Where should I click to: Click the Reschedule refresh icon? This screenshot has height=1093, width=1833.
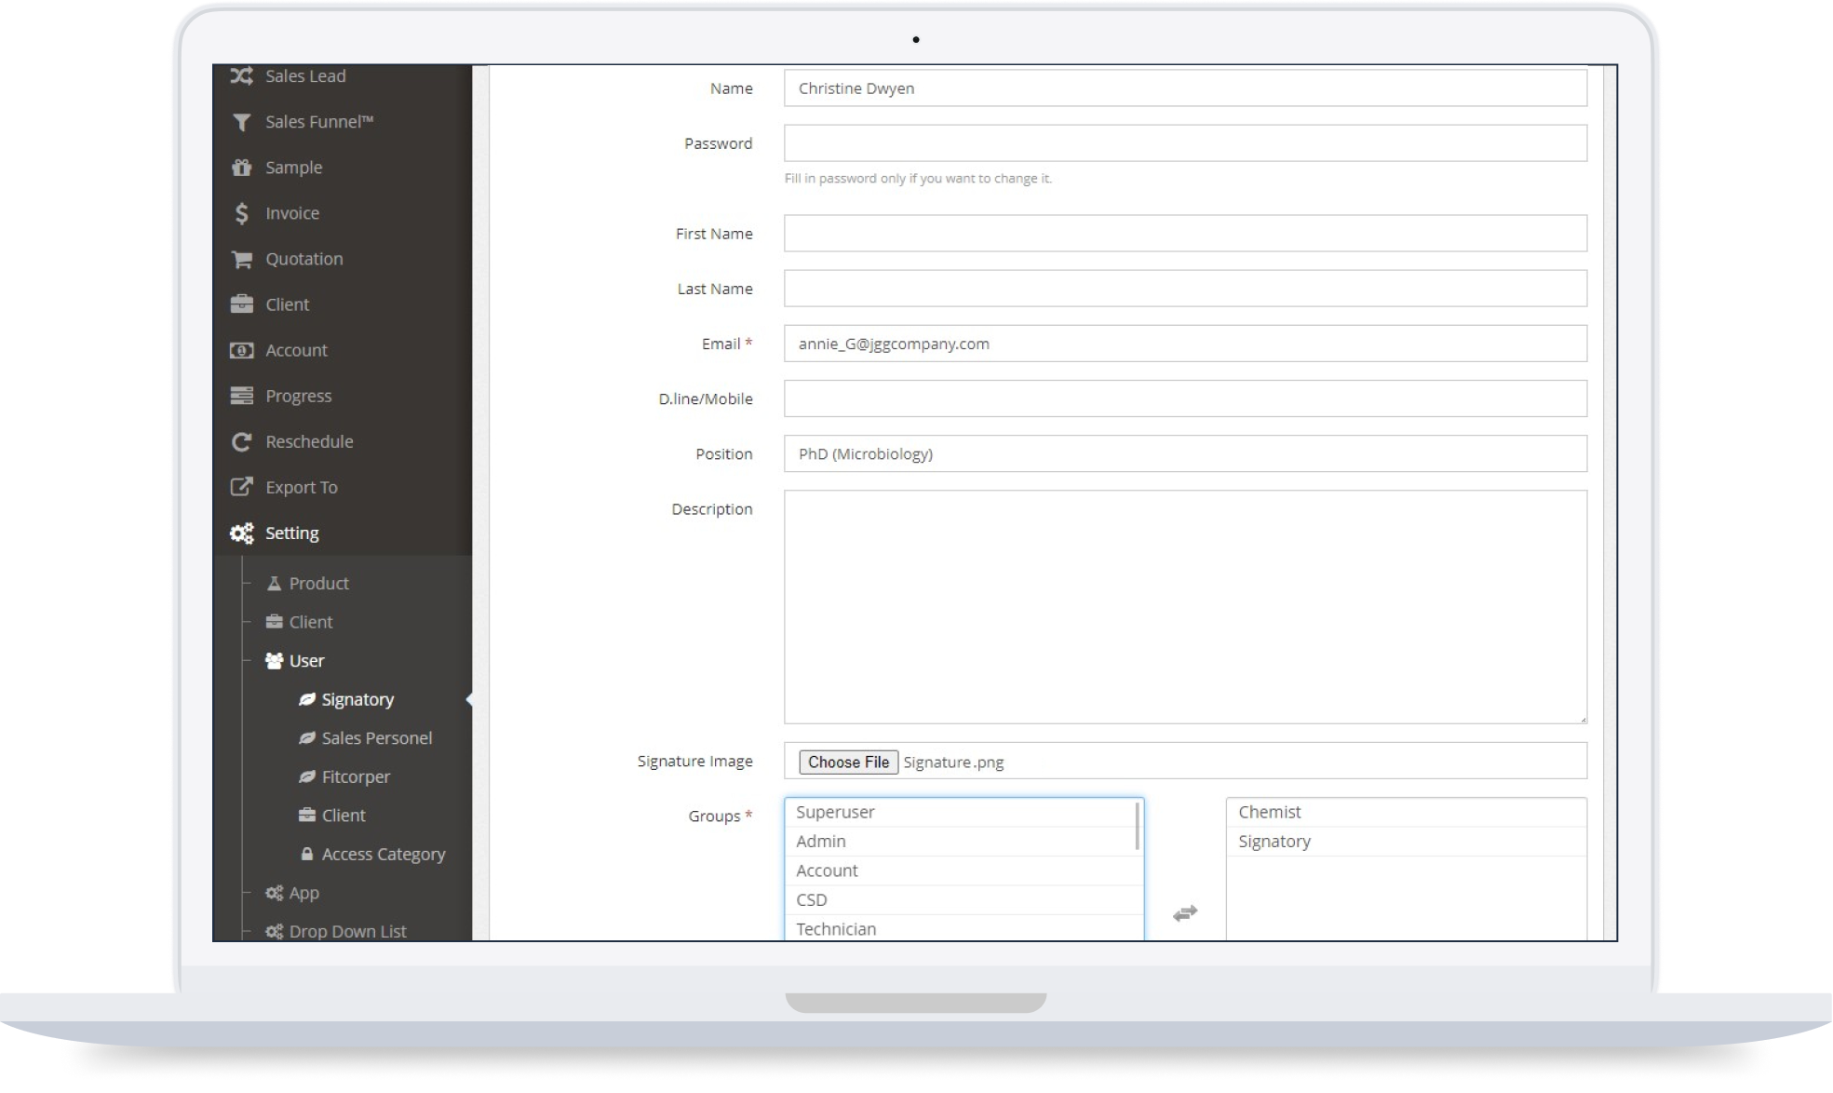[241, 441]
